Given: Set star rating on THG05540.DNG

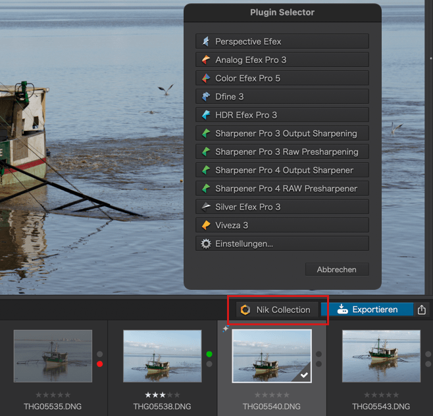Looking at the screenshot, I should (x=272, y=395).
